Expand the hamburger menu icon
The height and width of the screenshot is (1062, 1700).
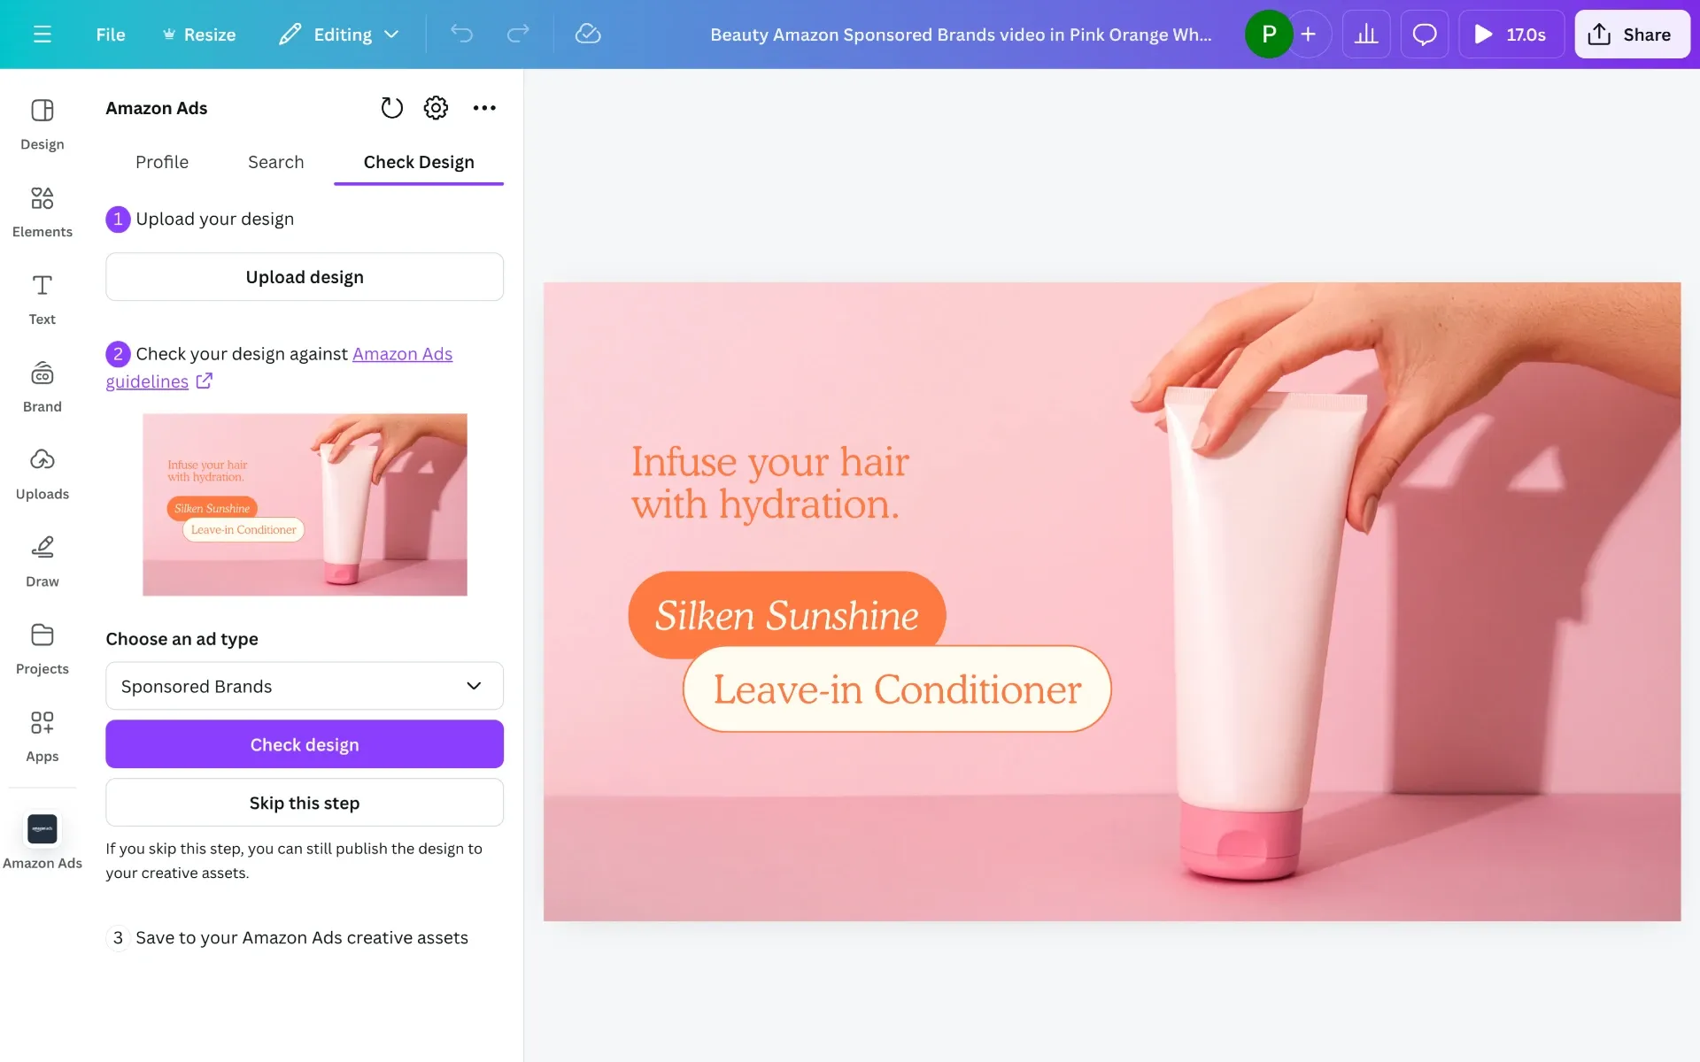coord(42,33)
